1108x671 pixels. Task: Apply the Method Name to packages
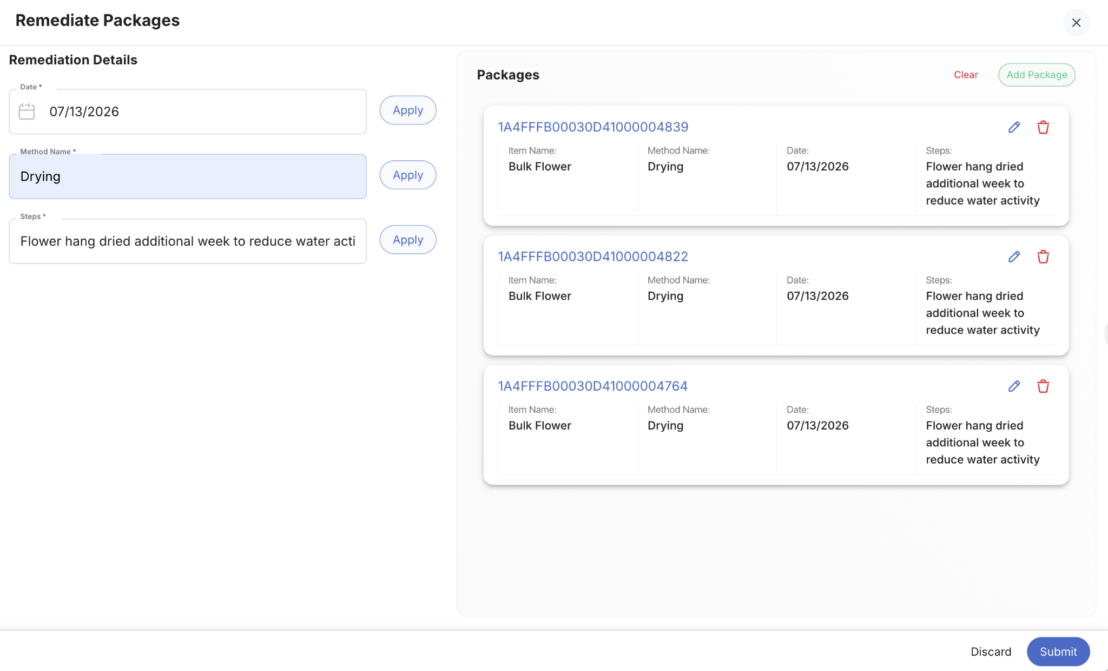click(408, 175)
